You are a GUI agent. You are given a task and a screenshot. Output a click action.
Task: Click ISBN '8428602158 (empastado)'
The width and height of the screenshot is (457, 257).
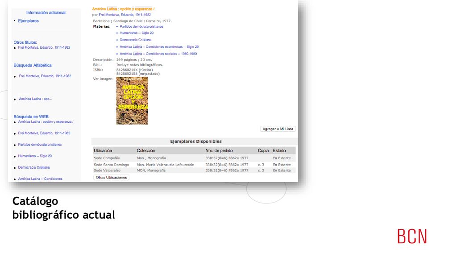[x=138, y=74]
